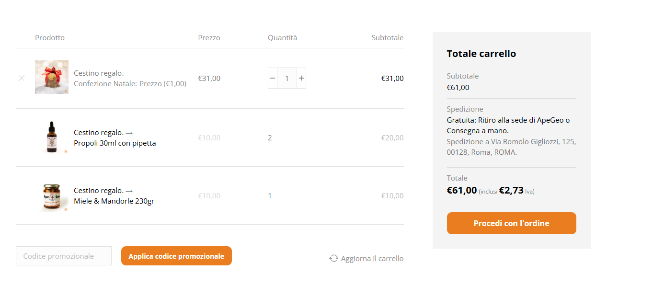Click the Prodotto column header
The width and height of the screenshot is (653, 286).
click(x=50, y=38)
